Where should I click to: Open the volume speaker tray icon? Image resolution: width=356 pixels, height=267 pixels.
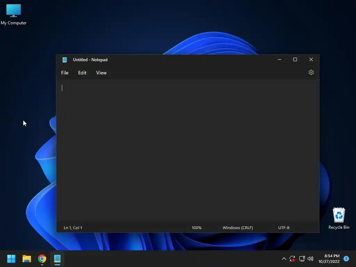310,259
